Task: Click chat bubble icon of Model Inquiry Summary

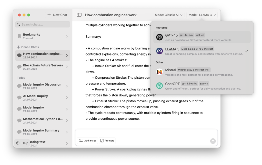Action: [19, 132]
